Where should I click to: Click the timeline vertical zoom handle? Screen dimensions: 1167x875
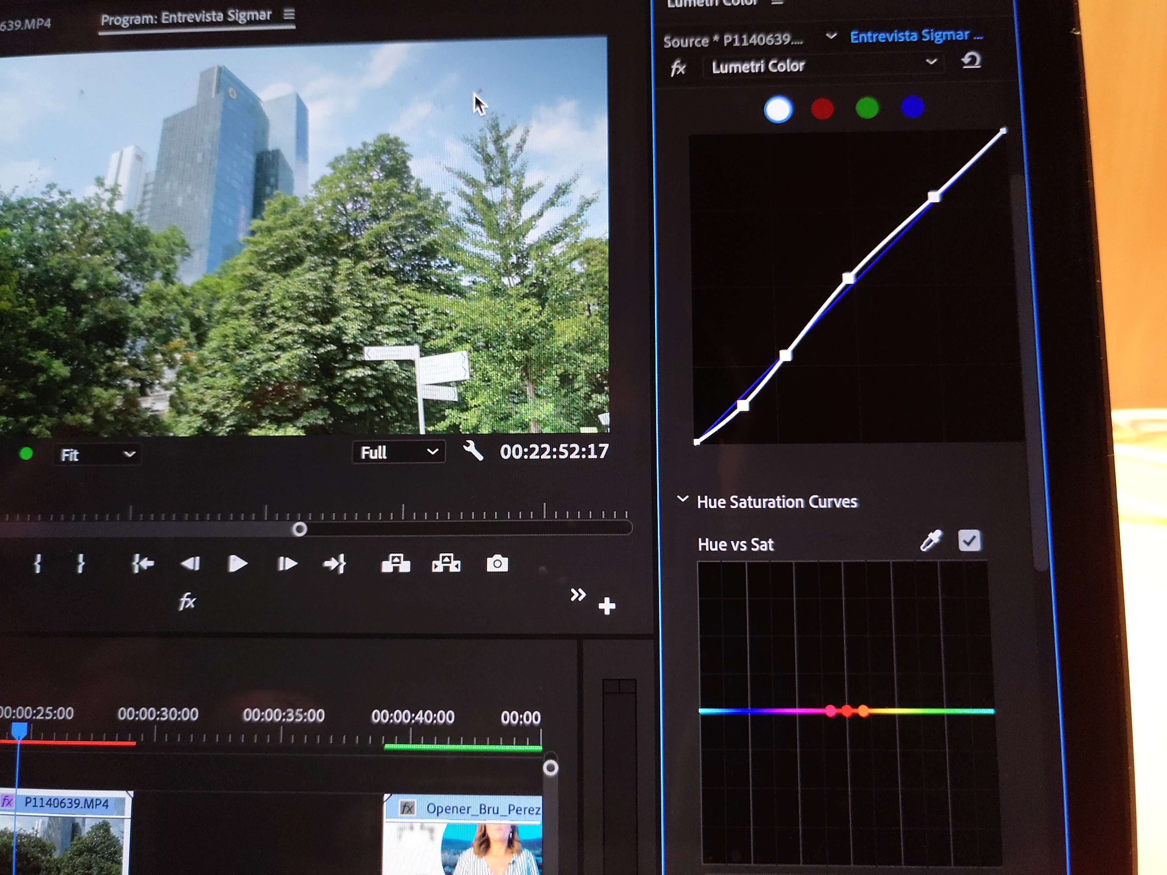(550, 767)
